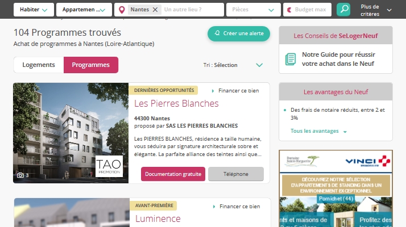This screenshot has height=227, width=406.
Task: Open photo gallery camera icon on Les Pierres Blanches
Action: tap(20, 175)
